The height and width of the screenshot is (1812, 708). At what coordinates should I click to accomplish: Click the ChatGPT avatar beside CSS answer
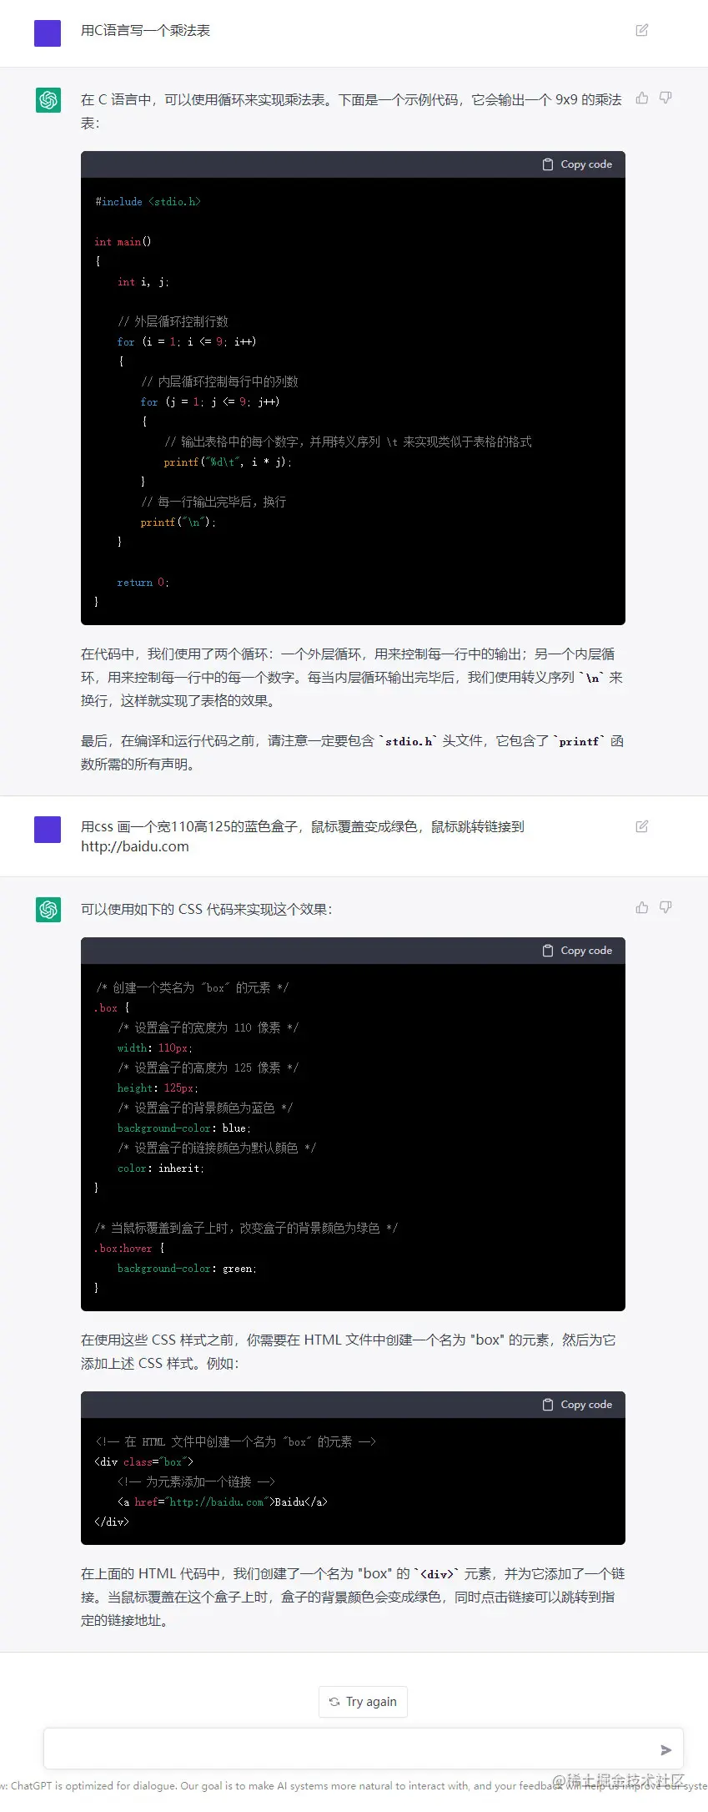(x=48, y=910)
